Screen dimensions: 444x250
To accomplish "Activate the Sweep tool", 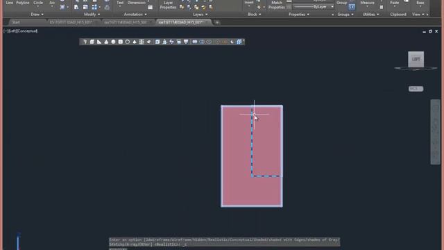I will coord(171,42).
